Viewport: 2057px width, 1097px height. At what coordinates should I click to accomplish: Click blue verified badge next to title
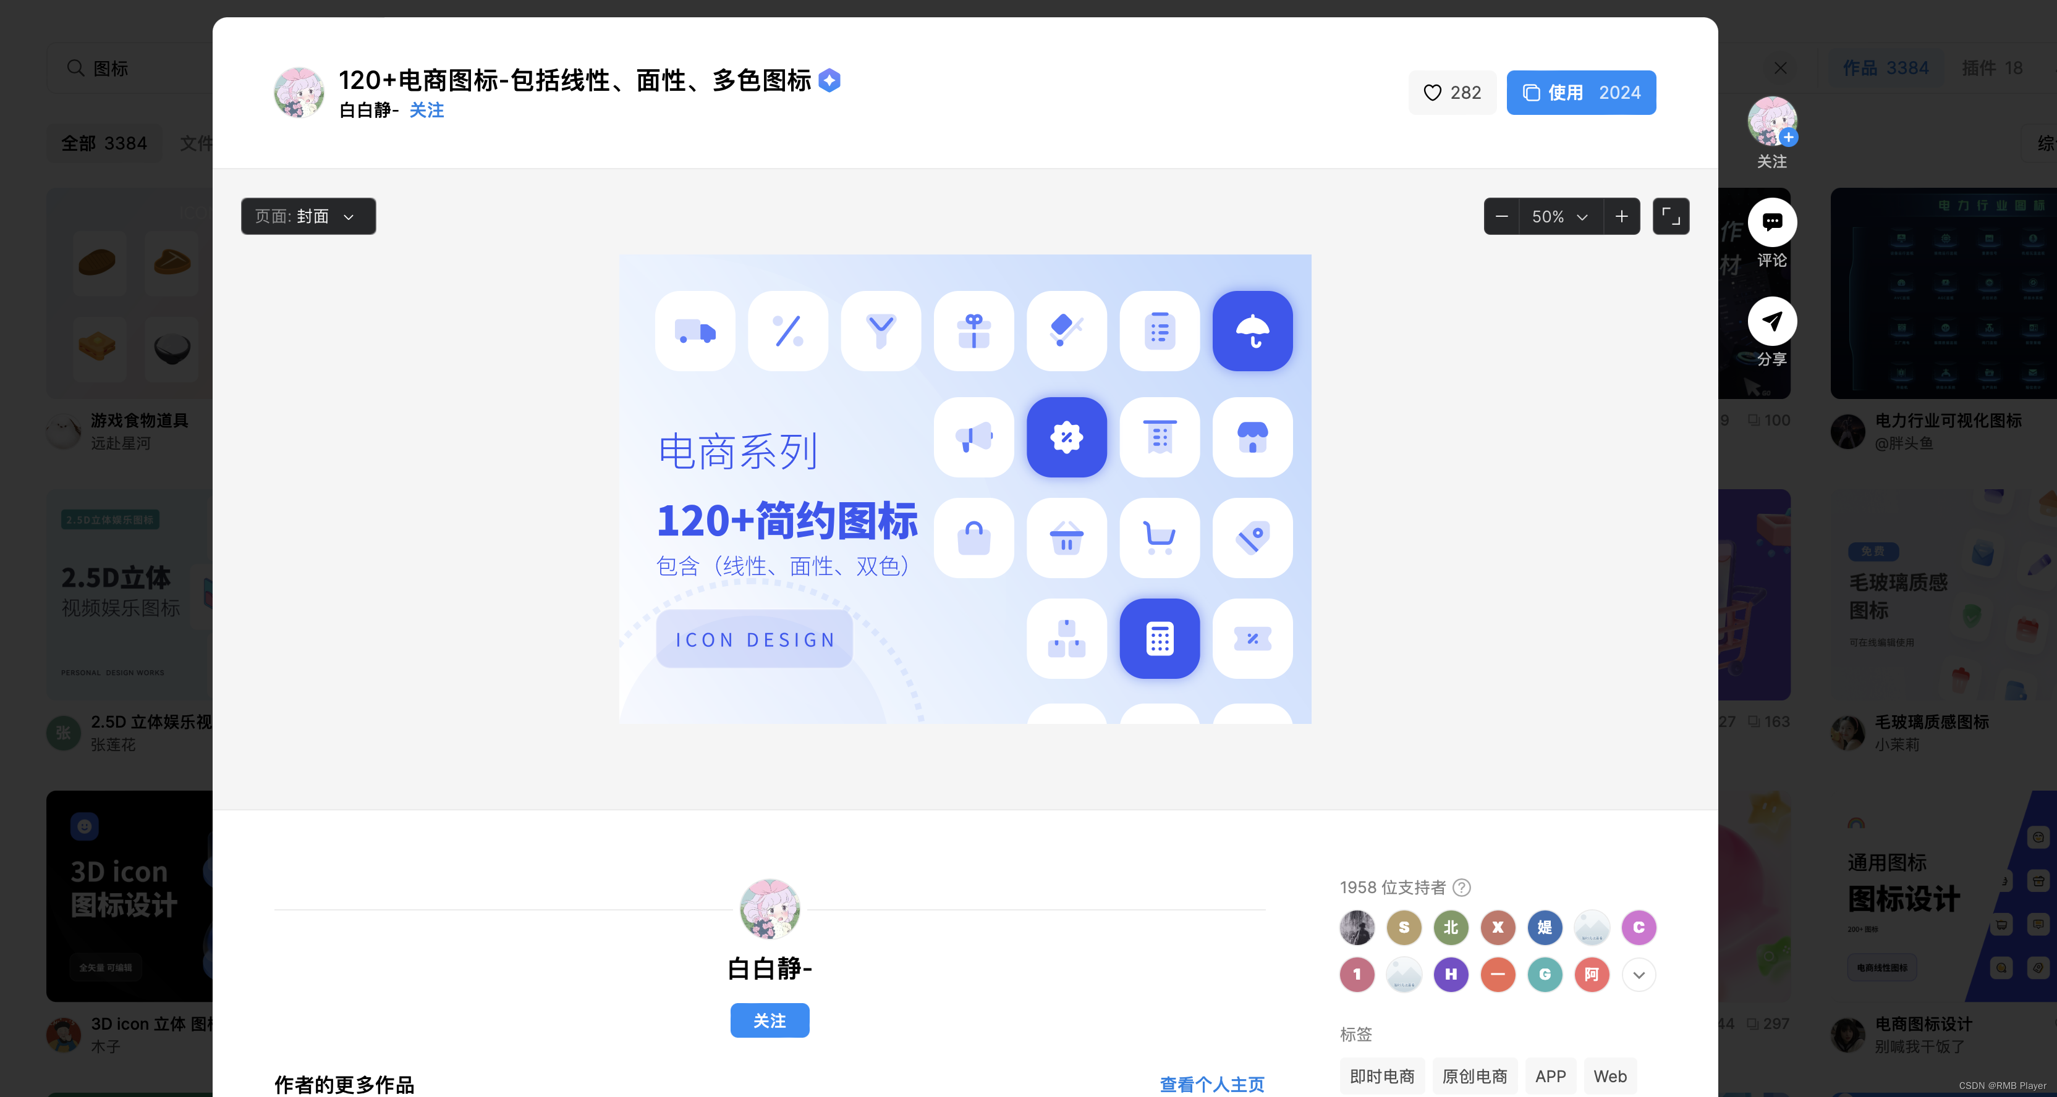pos(829,80)
